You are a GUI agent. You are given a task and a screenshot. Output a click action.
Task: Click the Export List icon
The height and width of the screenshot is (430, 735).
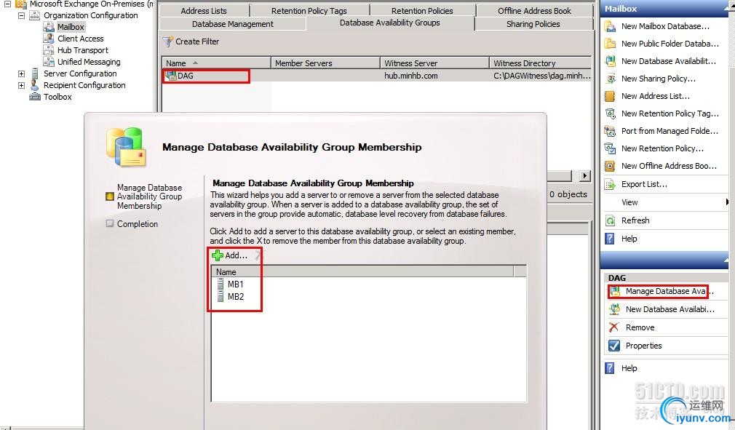click(x=610, y=184)
